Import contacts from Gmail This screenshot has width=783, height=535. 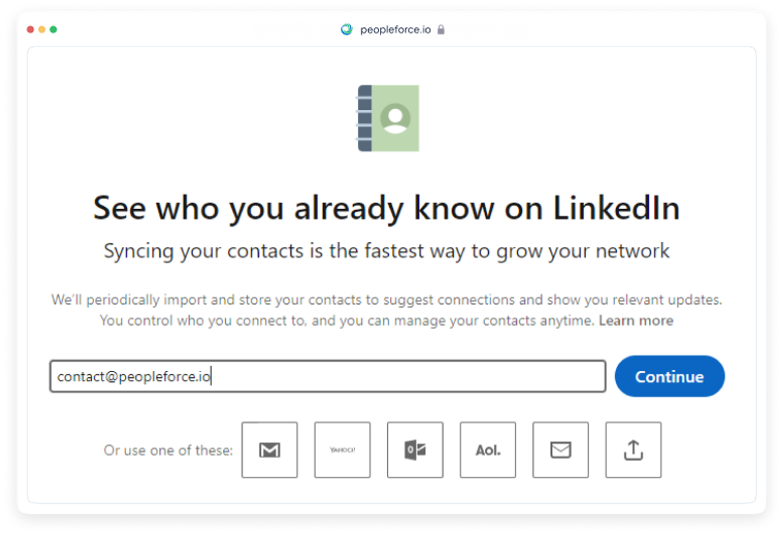(x=269, y=450)
